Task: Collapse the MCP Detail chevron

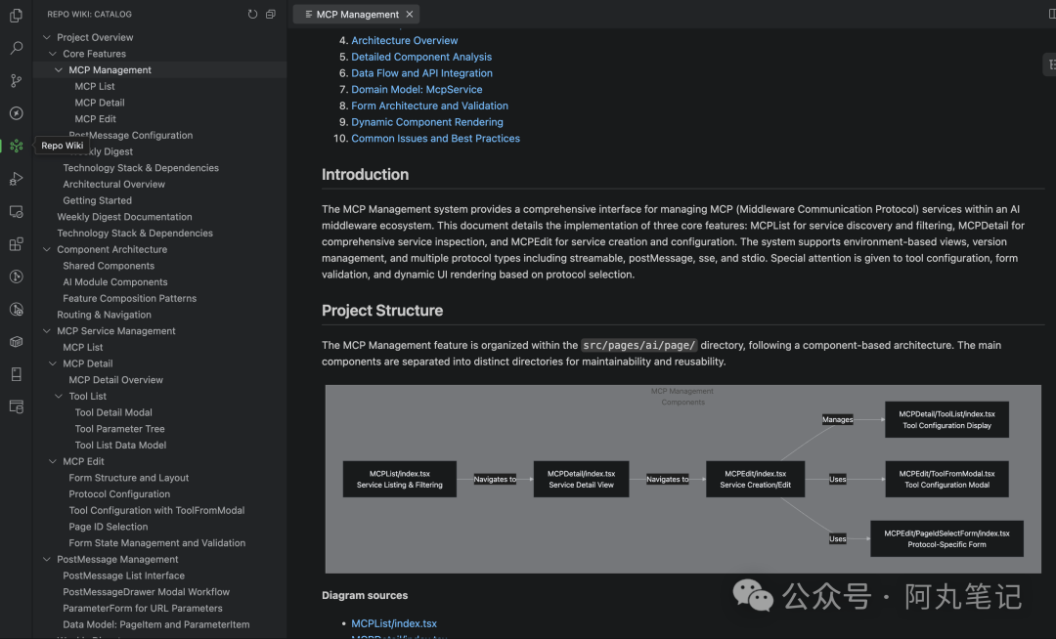Action: point(53,363)
